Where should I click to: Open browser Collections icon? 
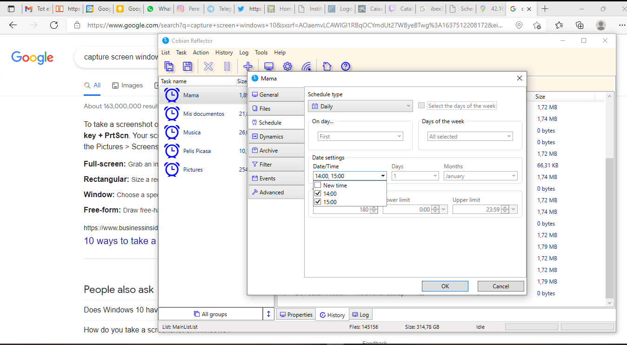point(580,25)
